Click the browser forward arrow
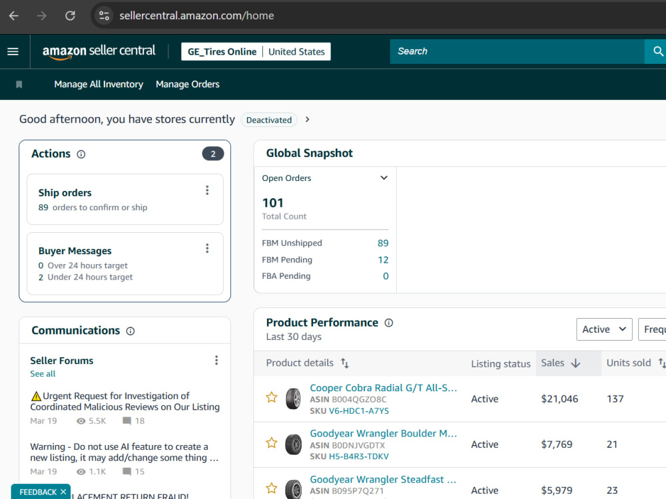The image size is (666, 499). pos(41,16)
